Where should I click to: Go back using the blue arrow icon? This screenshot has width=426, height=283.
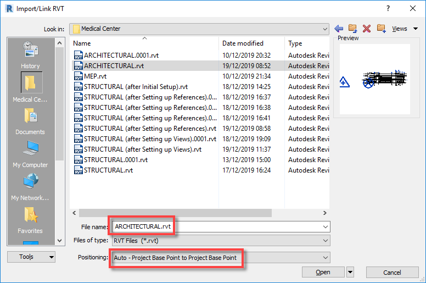tap(339, 28)
